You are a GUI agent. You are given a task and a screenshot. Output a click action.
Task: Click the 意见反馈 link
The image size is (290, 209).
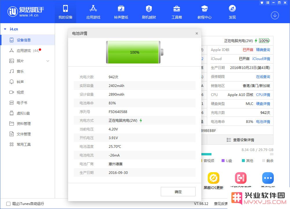coord(221,203)
